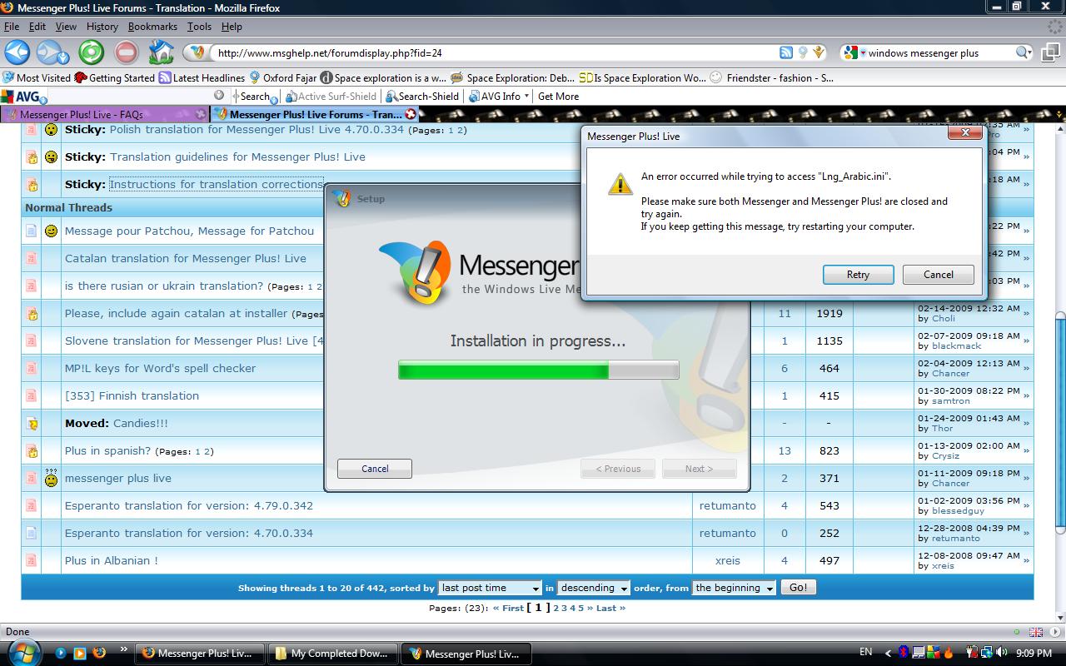Open the 'last post time' sort dropdown
Image resolution: width=1066 pixels, height=666 pixels.
(490, 588)
